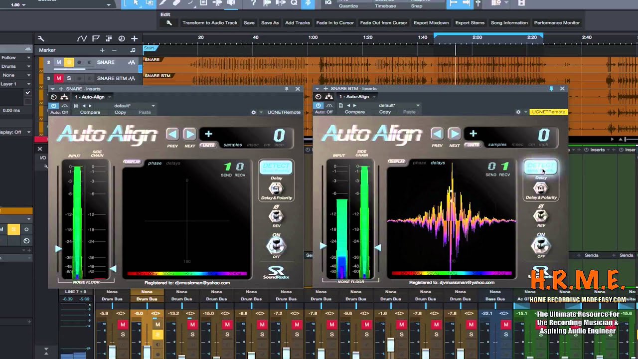Click the Export Mixdown button
Image resolution: width=638 pixels, height=359 pixels.
[431, 23]
